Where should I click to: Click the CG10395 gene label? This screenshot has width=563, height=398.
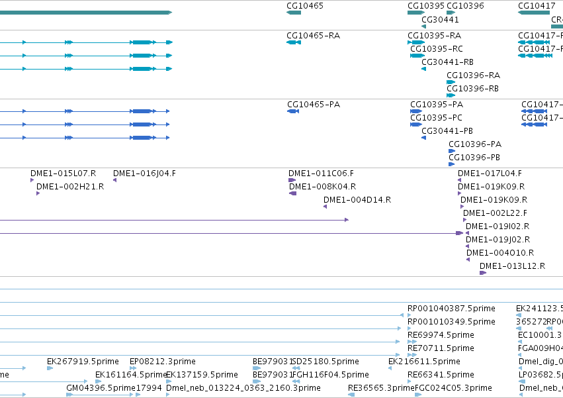click(426, 6)
